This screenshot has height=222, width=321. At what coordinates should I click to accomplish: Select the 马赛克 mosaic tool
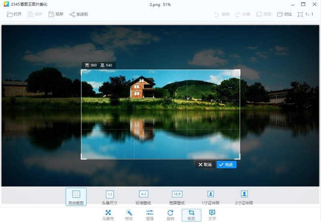click(108, 214)
